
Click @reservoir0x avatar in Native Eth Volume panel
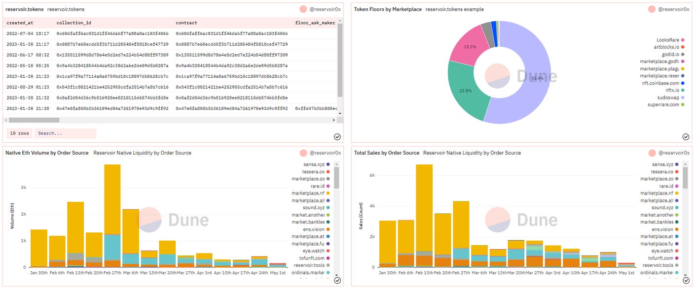[x=303, y=153]
